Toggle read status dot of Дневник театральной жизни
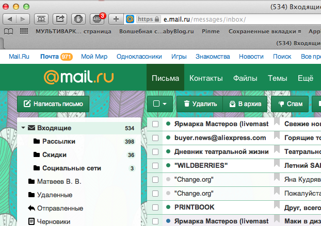The width and height of the screenshot is (321, 226). coord(168,152)
